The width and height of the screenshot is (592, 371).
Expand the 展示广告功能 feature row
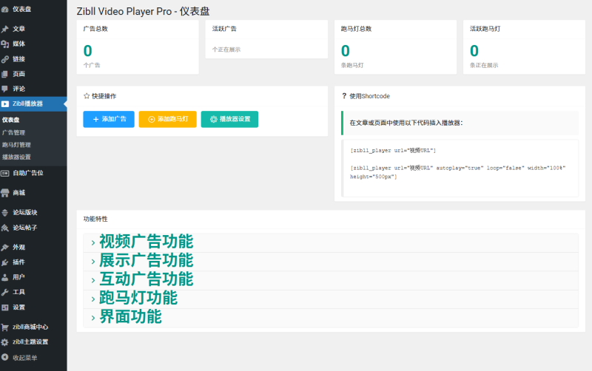pyautogui.click(x=331, y=262)
